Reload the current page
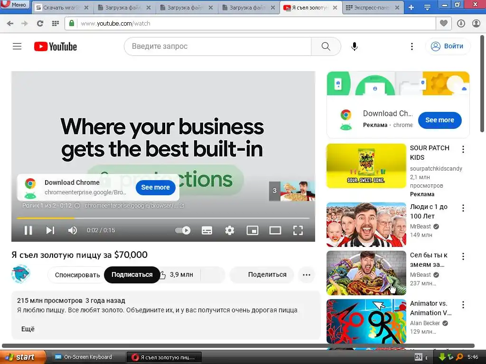The height and width of the screenshot is (364, 486). pyautogui.click(x=40, y=24)
